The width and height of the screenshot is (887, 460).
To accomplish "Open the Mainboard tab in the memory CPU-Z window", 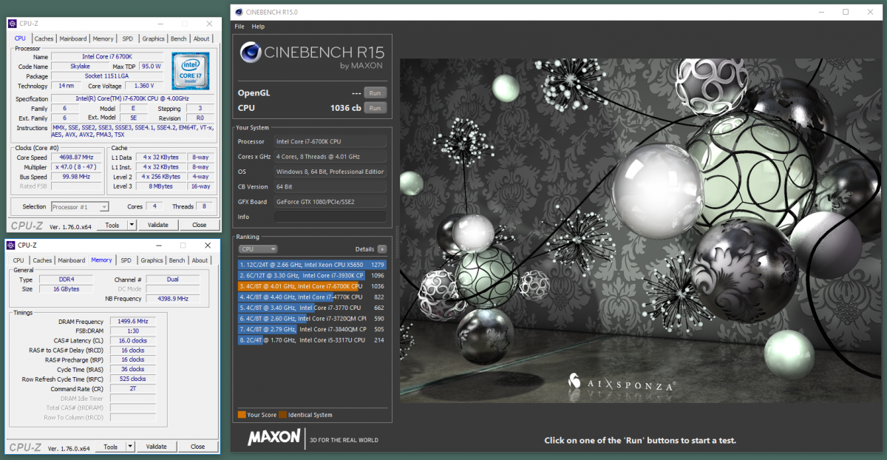I will coord(72,260).
